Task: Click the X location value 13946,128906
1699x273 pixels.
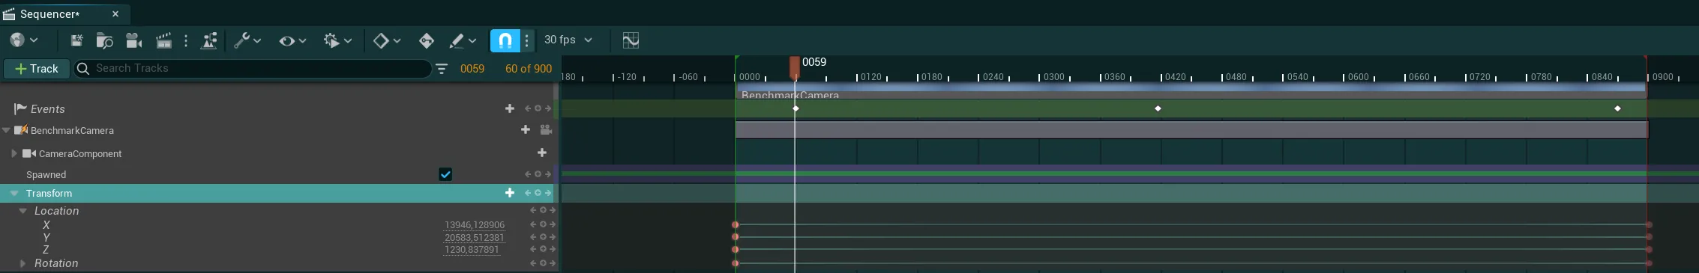Action: pyautogui.click(x=474, y=225)
